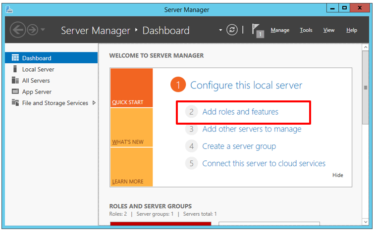
Task: Click the Forward navigation arrow
Action: [33, 30]
